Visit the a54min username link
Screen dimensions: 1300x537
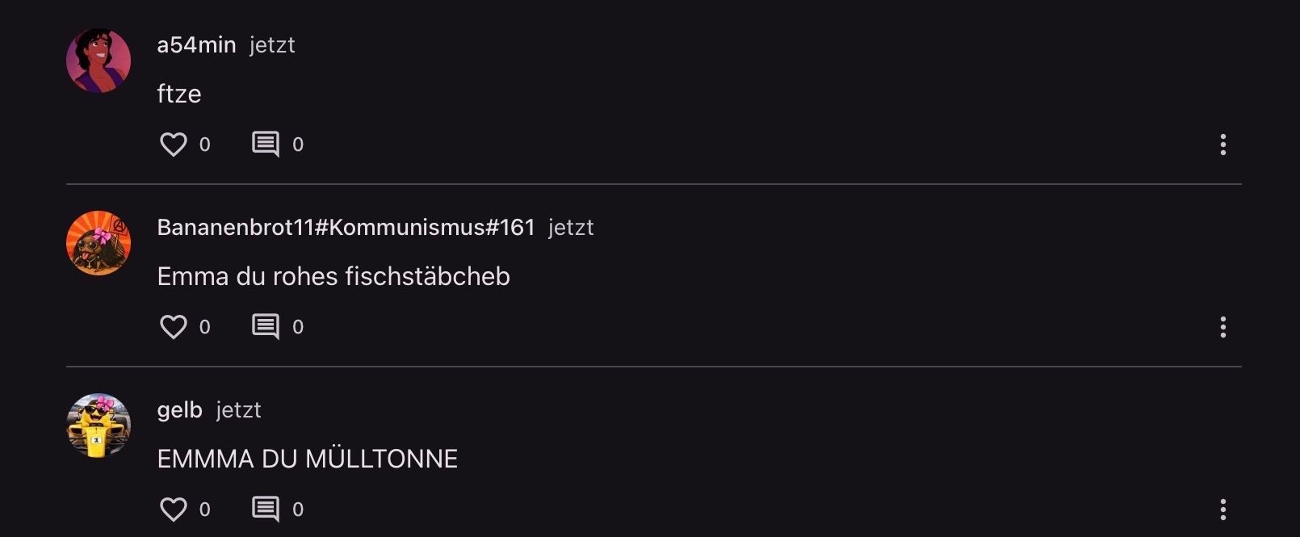coord(196,45)
